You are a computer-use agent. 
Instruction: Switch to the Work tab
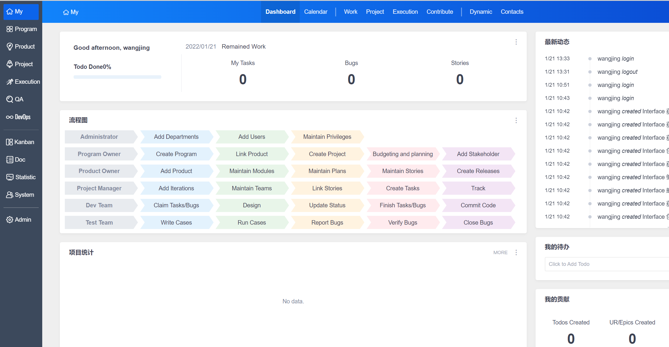coord(350,12)
